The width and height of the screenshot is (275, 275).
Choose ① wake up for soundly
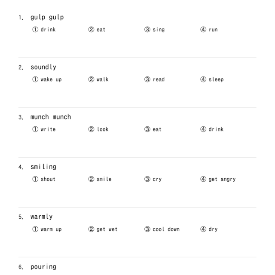point(47,79)
